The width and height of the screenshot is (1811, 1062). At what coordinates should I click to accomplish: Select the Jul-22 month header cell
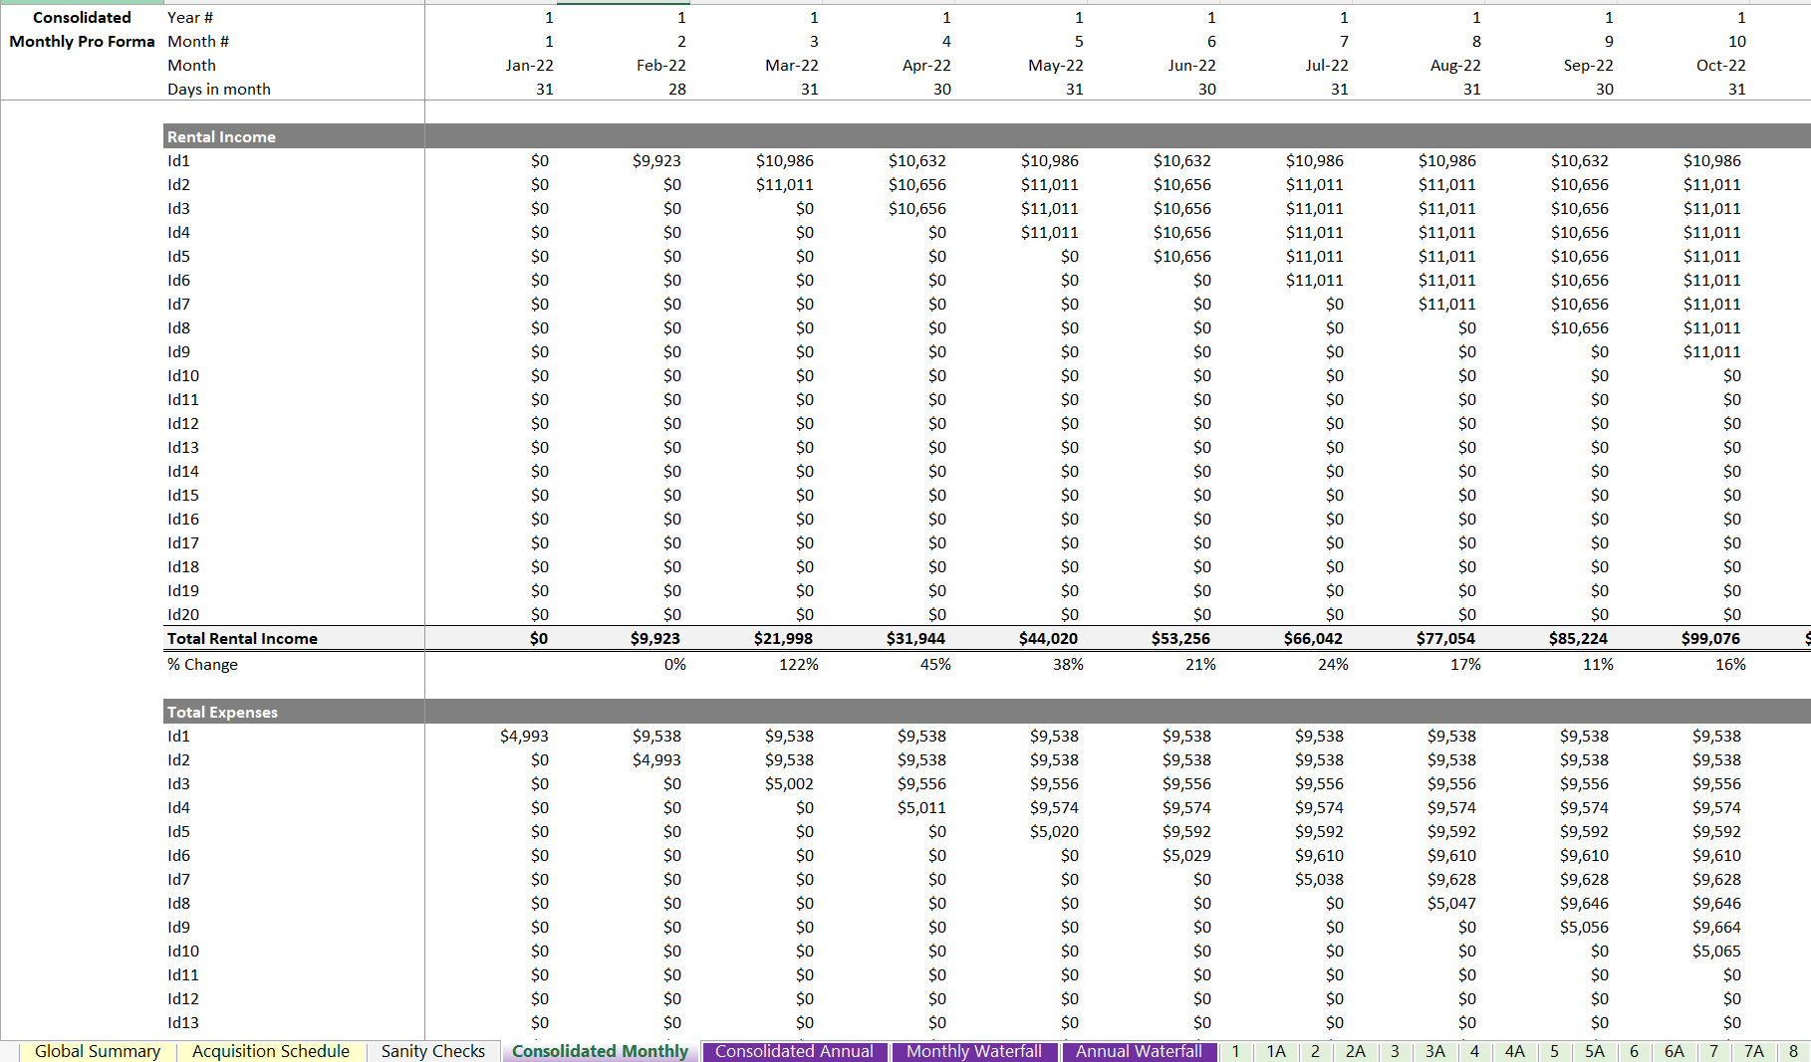[1327, 66]
